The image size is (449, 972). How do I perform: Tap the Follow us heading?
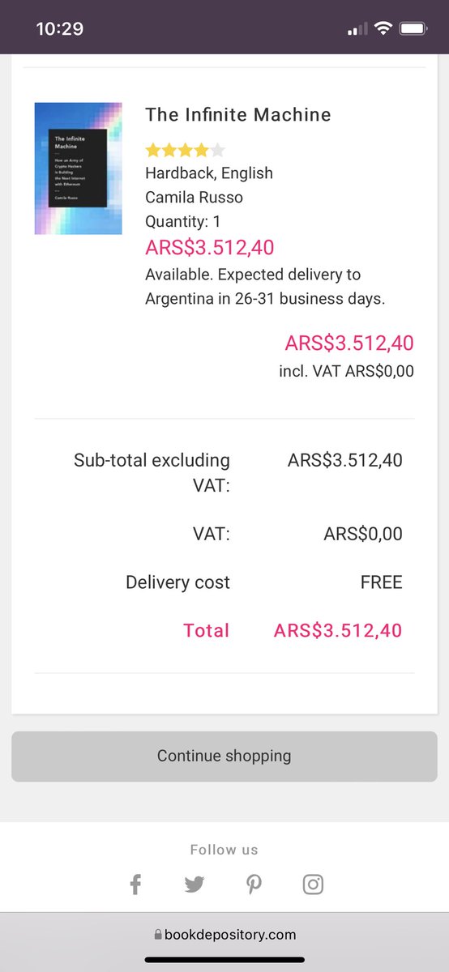[x=224, y=850]
